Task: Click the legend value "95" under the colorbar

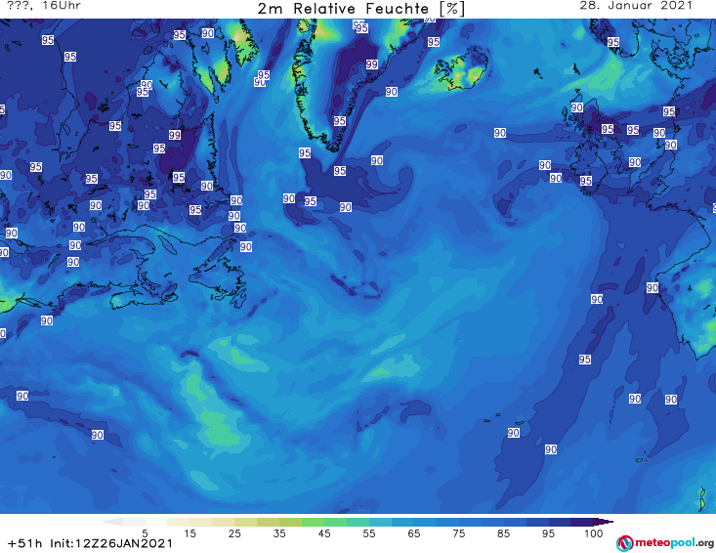Action: [x=548, y=533]
